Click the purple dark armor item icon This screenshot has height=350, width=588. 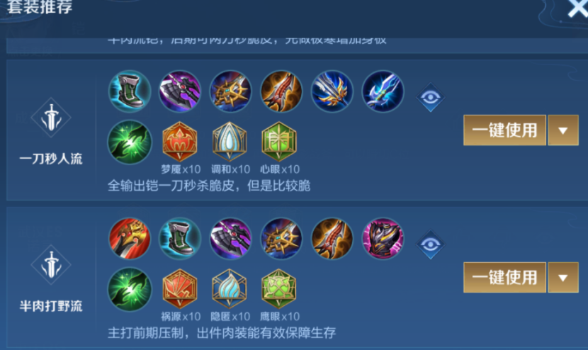tap(383, 239)
